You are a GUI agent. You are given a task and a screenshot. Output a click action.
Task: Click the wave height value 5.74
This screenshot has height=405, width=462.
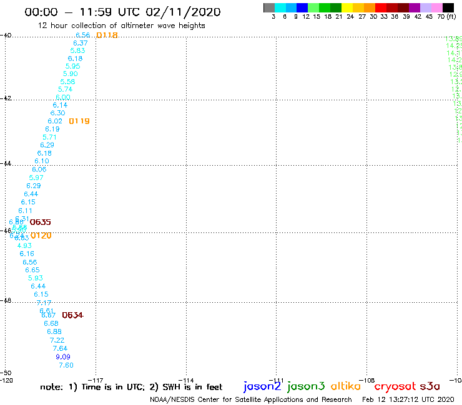(65, 90)
